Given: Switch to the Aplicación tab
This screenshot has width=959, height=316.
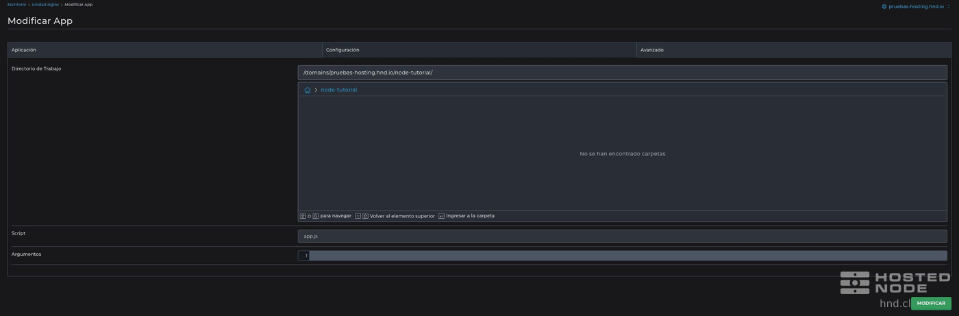Looking at the screenshot, I should [x=165, y=50].
